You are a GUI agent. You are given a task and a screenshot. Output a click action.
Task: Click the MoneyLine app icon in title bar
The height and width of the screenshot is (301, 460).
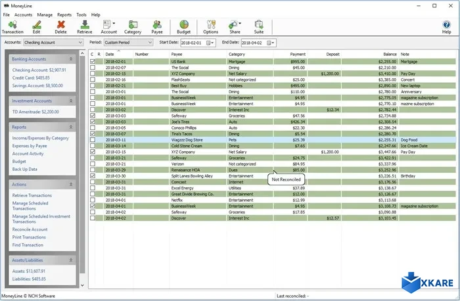tap(6, 5)
